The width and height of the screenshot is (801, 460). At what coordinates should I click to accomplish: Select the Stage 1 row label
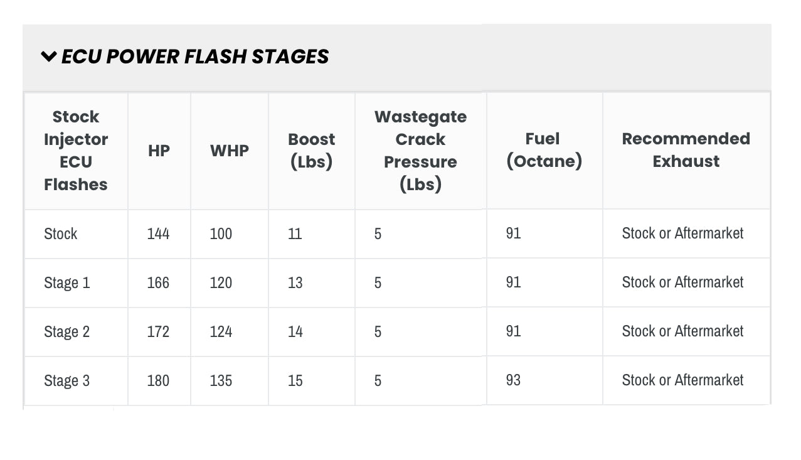[x=67, y=283]
